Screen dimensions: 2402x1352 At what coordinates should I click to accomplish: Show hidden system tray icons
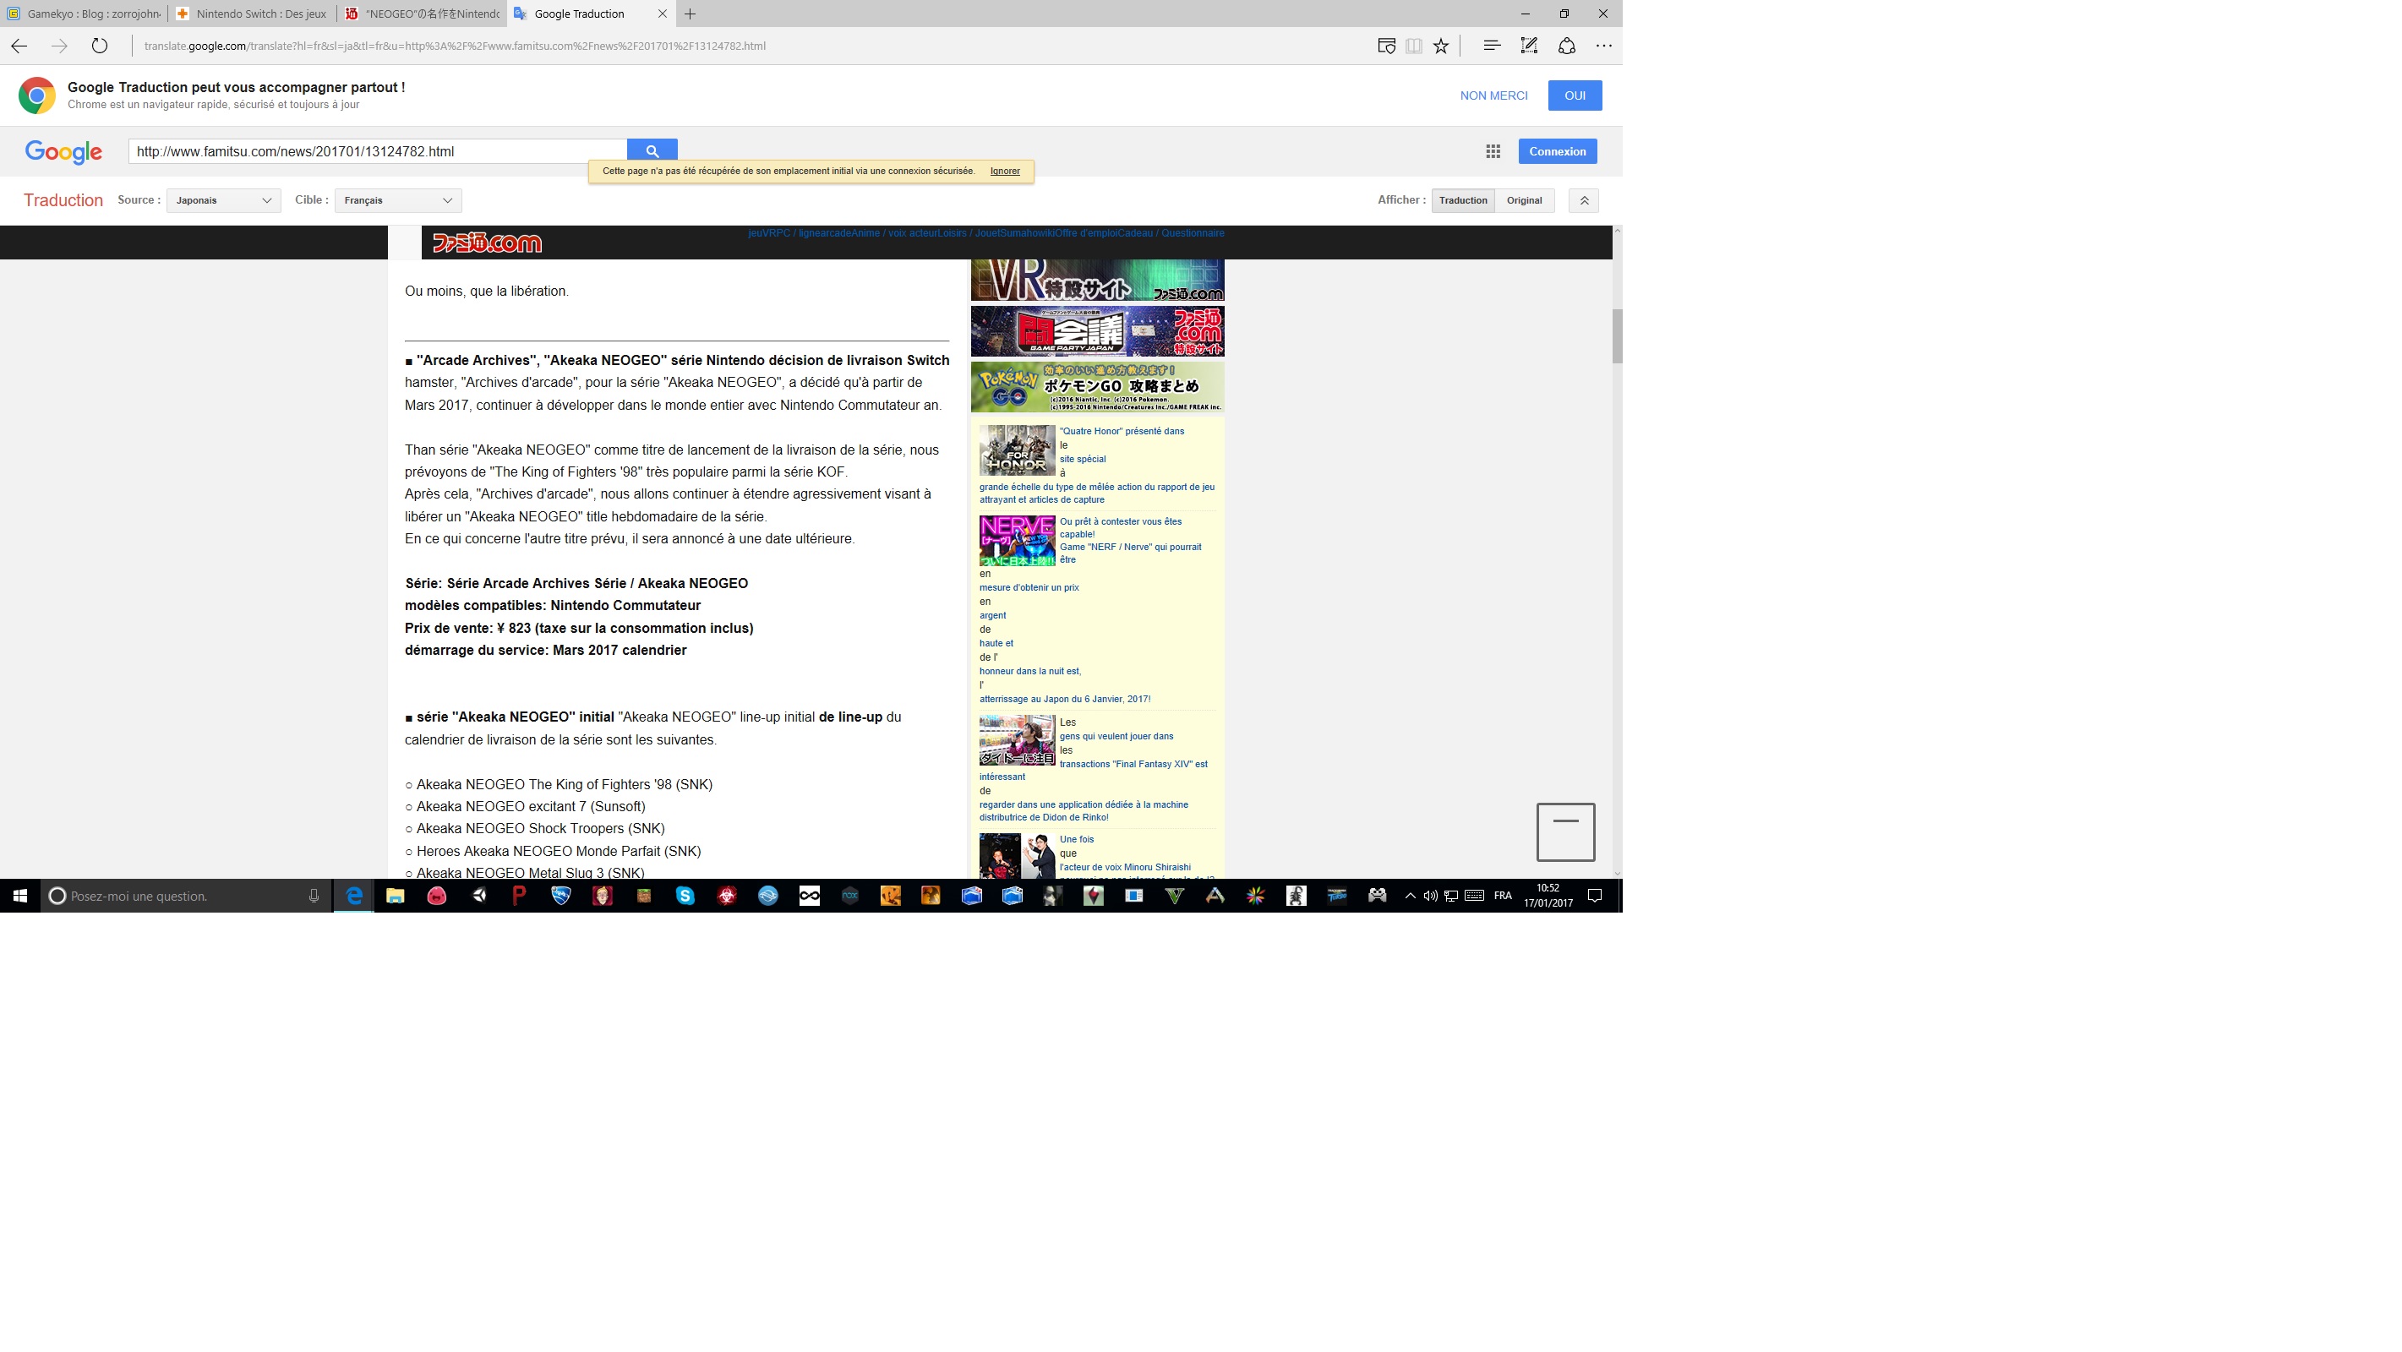(x=1410, y=896)
